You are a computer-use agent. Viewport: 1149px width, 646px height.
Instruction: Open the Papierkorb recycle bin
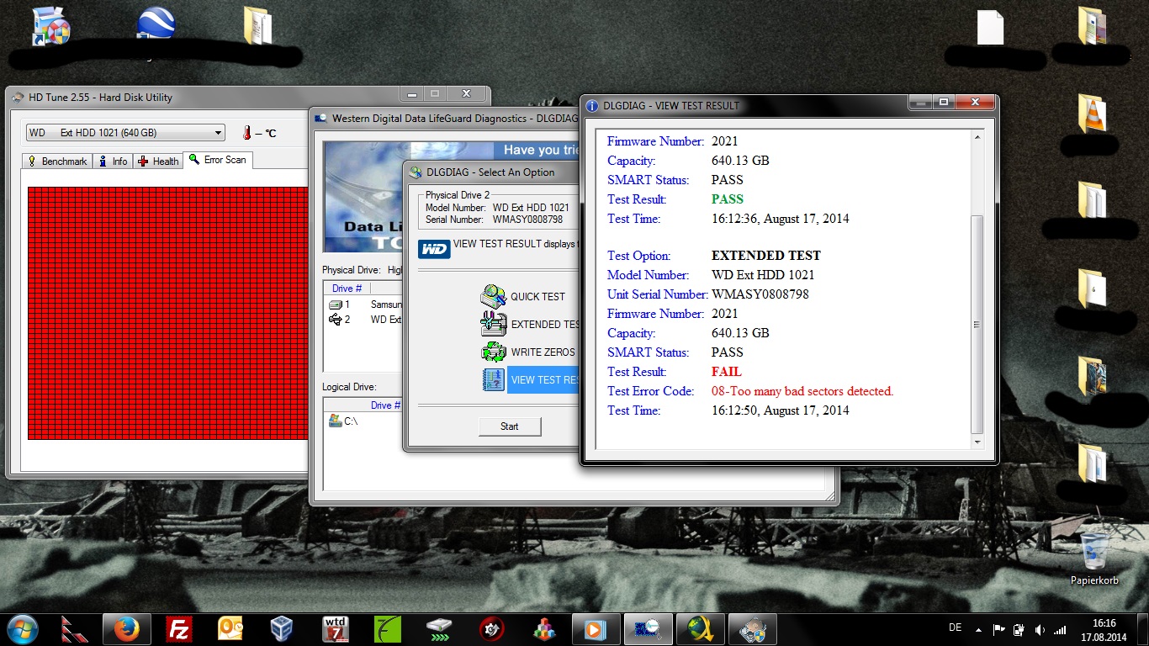click(1094, 559)
